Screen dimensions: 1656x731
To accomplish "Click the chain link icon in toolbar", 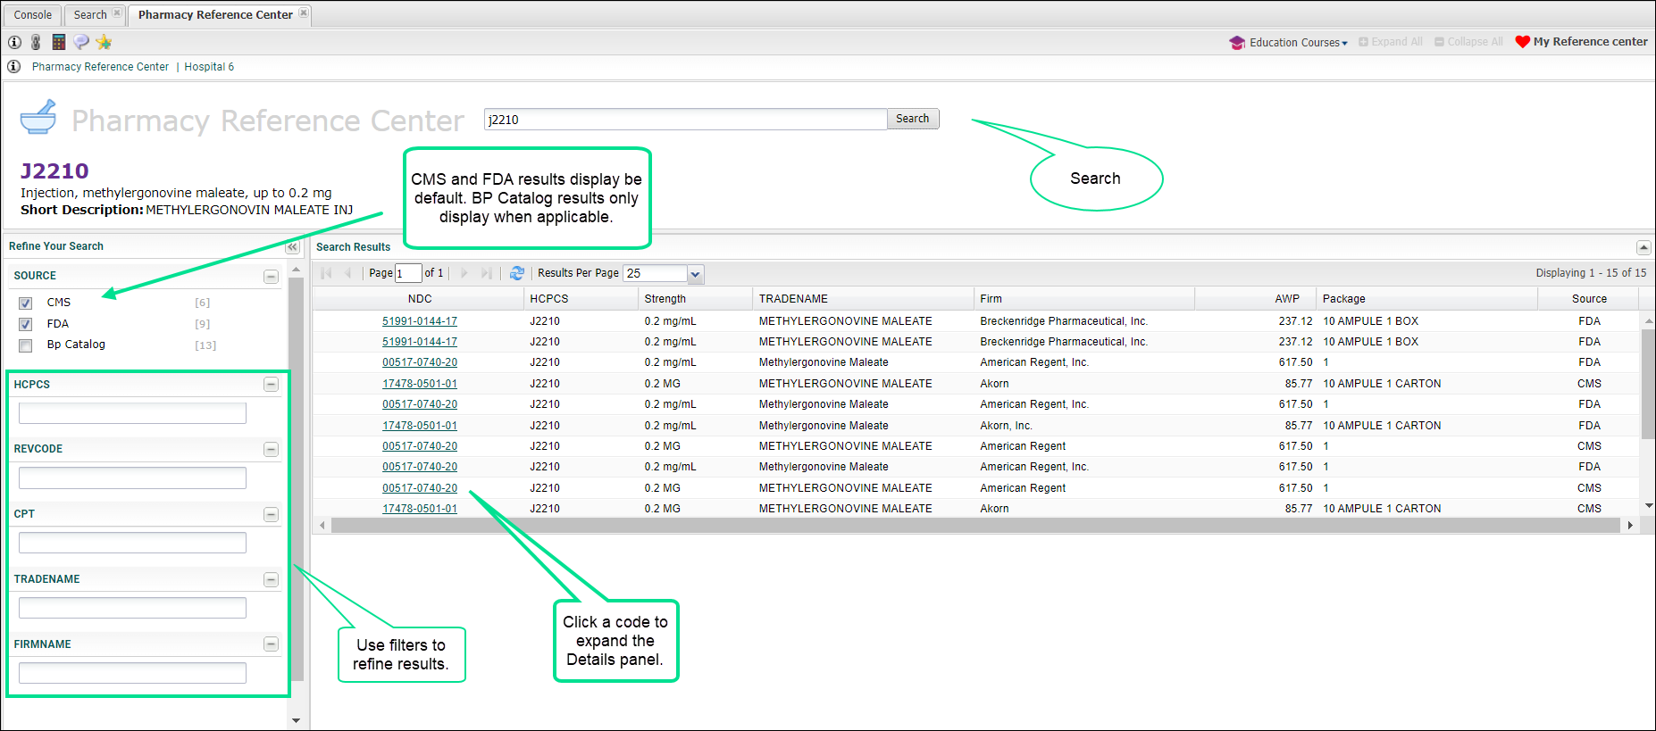I will click(36, 42).
